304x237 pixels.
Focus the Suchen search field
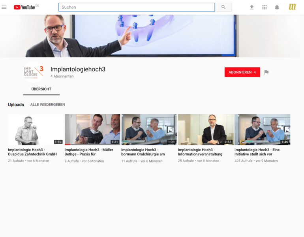[136, 7]
